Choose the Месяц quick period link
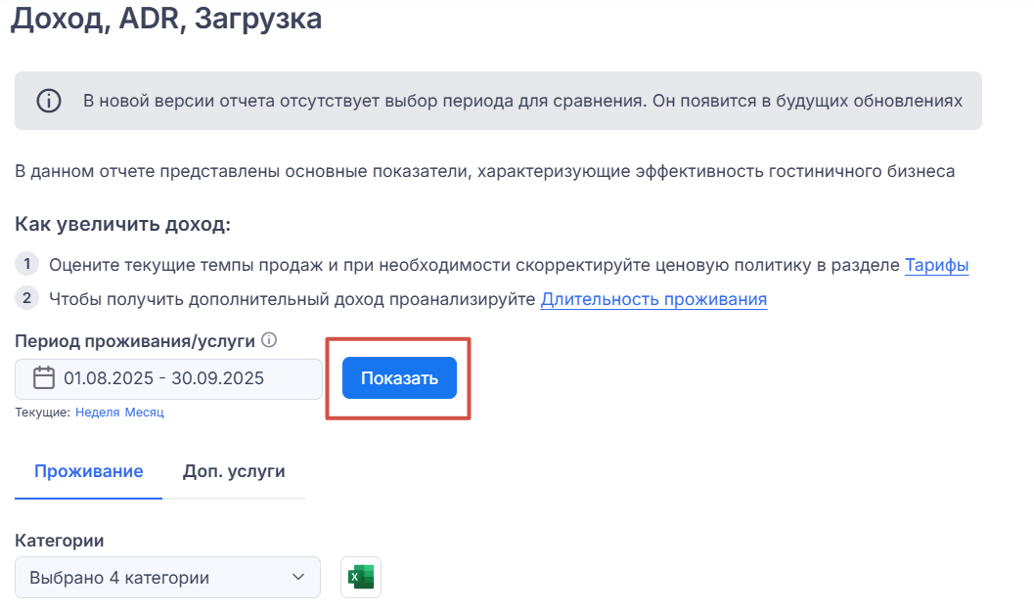 point(145,413)
